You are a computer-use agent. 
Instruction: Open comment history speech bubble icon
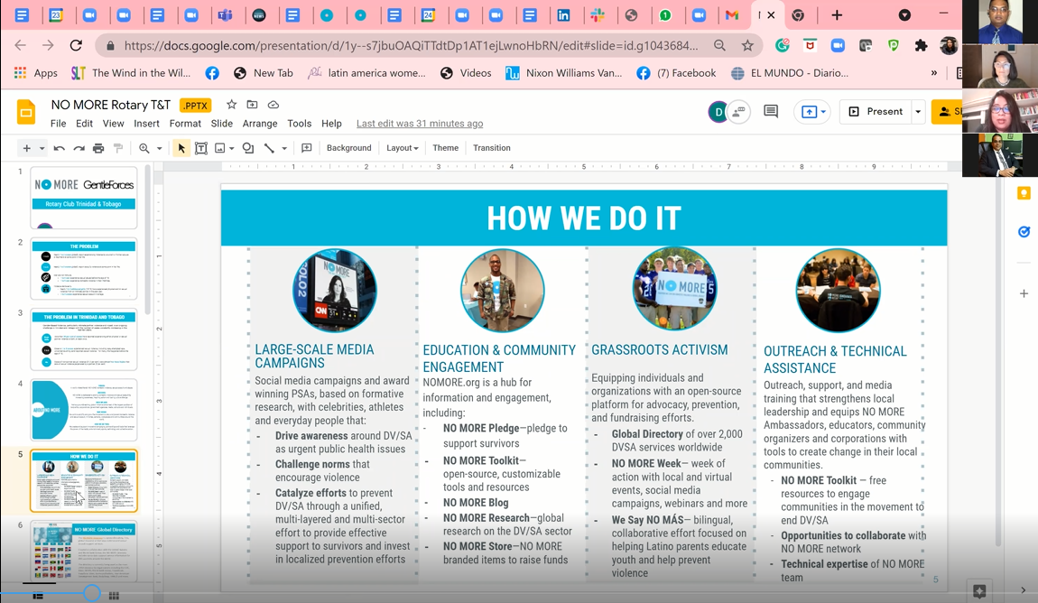tap(771, 112)
